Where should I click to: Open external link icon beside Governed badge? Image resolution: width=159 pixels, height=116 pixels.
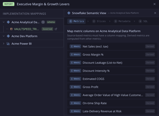[x=56, y=29]
